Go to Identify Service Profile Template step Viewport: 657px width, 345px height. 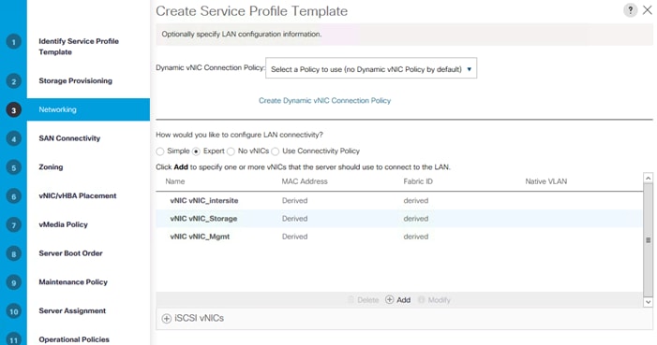79,47
